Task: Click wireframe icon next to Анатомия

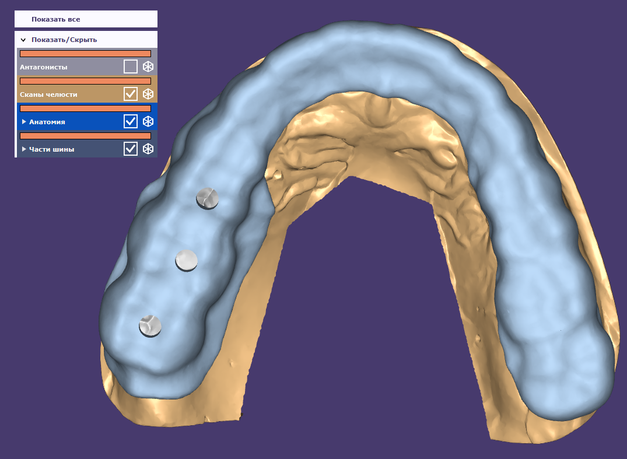Action: tap(148, 121)
